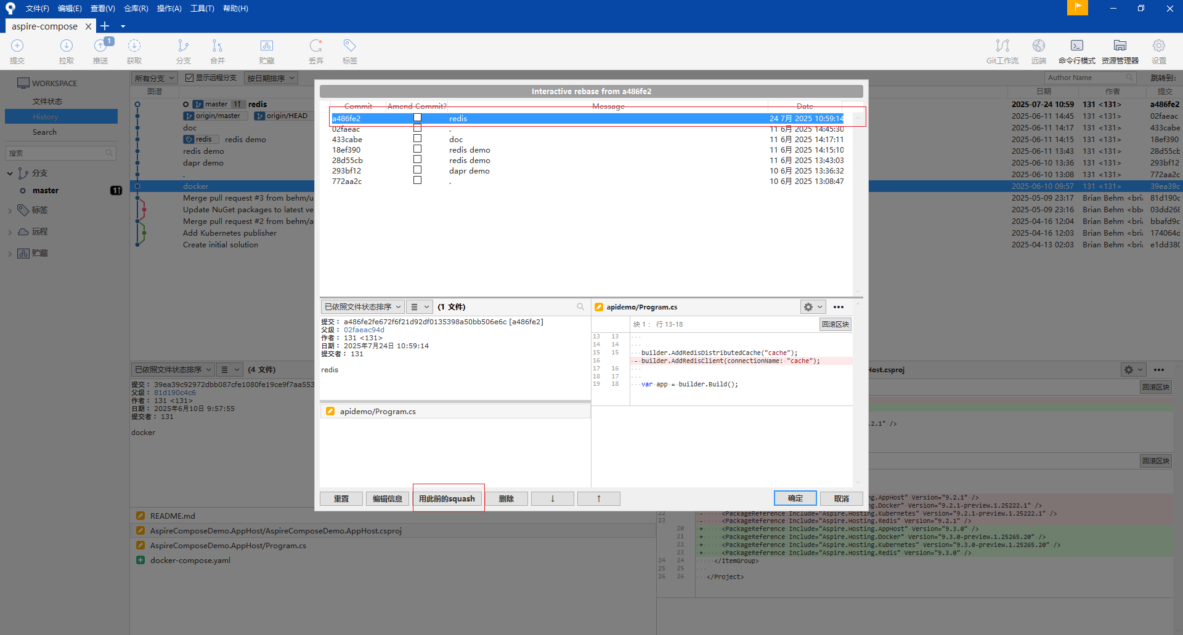The width and height of the screenshot is (1183, 635).
Task: Click the add new tab plus icon
Action: coord(105,26)
